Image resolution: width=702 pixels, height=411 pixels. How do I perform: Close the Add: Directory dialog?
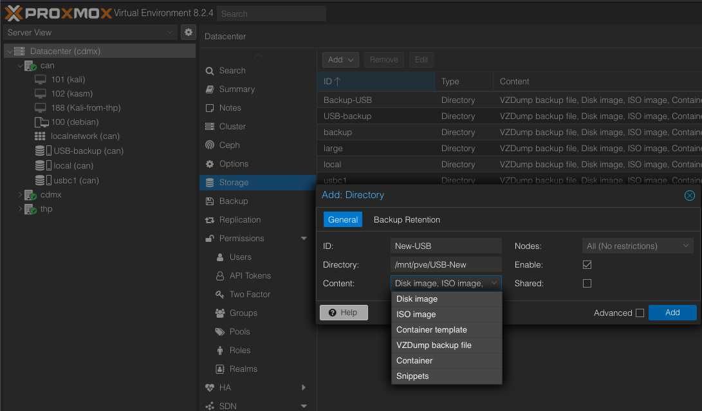coord(689,196)
